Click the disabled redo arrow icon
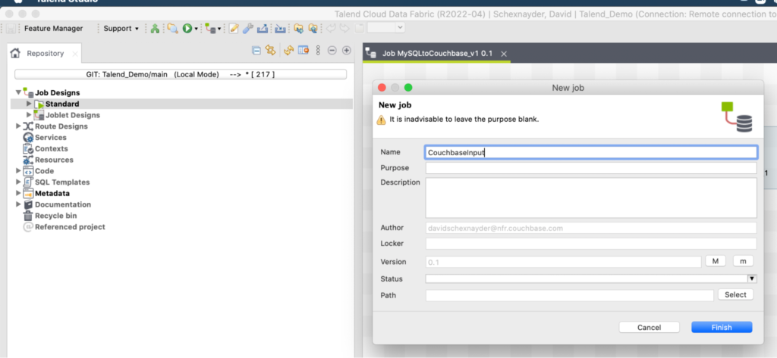The height and width of the screenshot is (358, 777). tap(345, 29)
